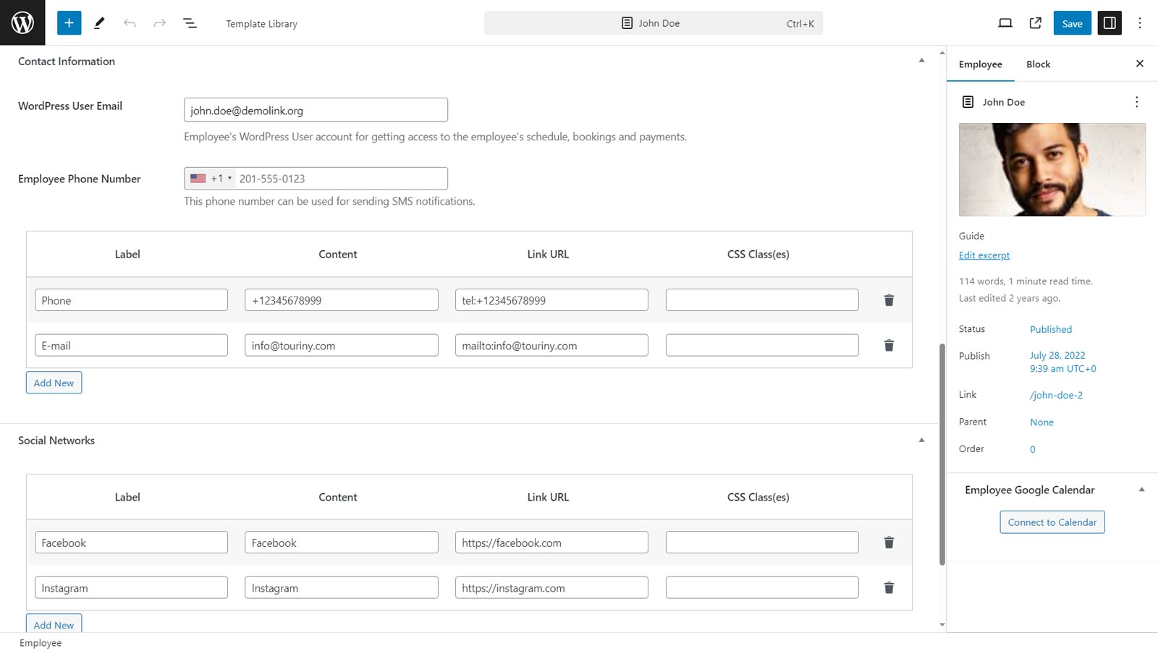Edit the /john-doe-2 link
Image resolution: width=1158 pixels, height=651 pixels.
[x=1056, y=395]
